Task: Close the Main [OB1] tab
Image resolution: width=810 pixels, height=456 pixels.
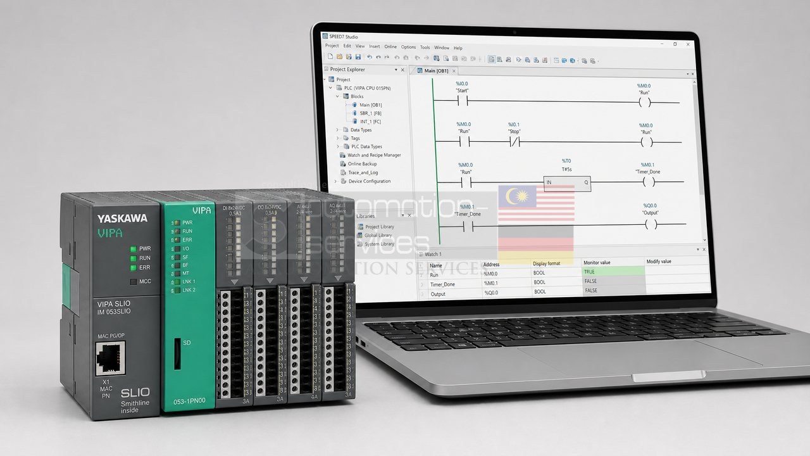Action: 454,71
